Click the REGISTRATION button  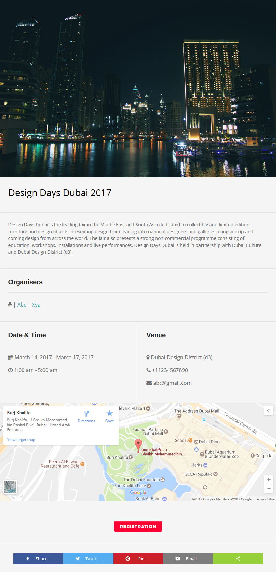pyautogui.click(x=138, y=526)
